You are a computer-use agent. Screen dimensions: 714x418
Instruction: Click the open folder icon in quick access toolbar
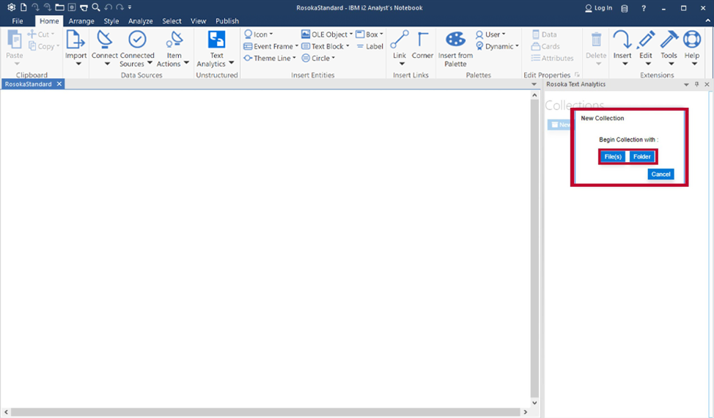59,7
